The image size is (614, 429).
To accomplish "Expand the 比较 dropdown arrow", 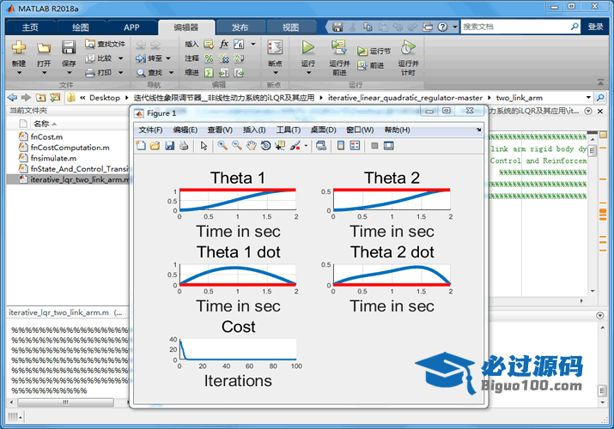I will 120,58.
